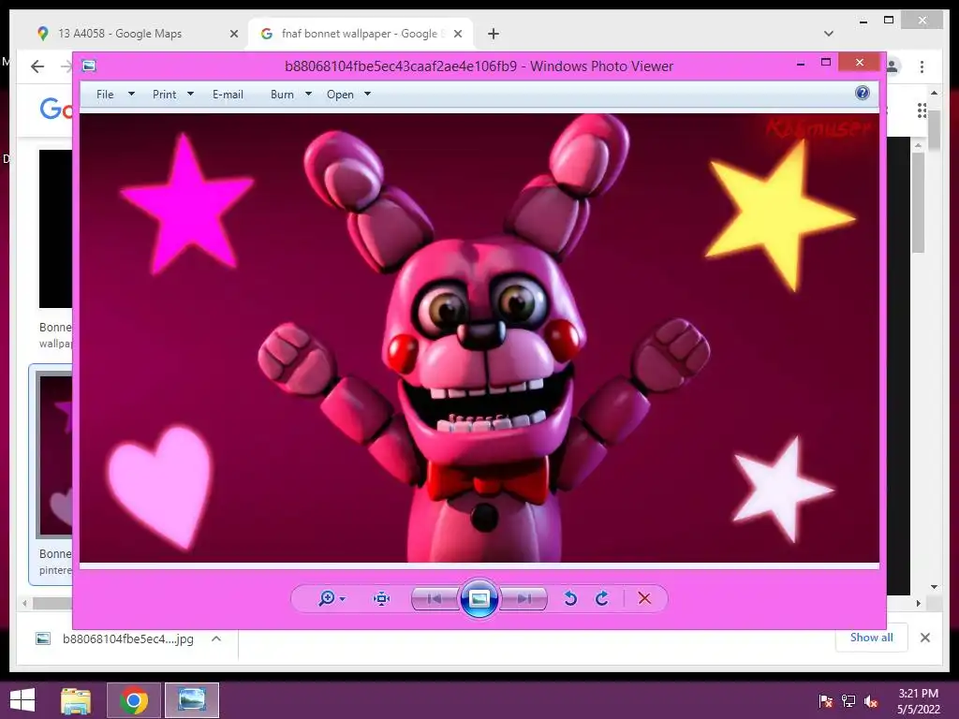This screenshot has width=959, height=719.
Task: Click Show all downloads
Action: click(872, 637)
